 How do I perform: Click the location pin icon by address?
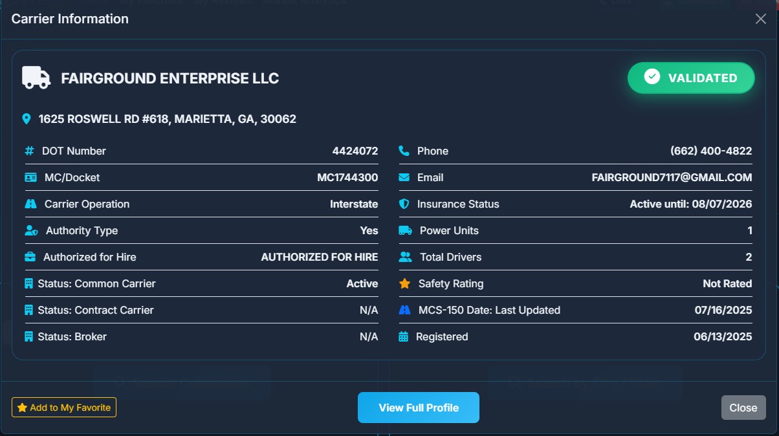(x=27, y=119)
